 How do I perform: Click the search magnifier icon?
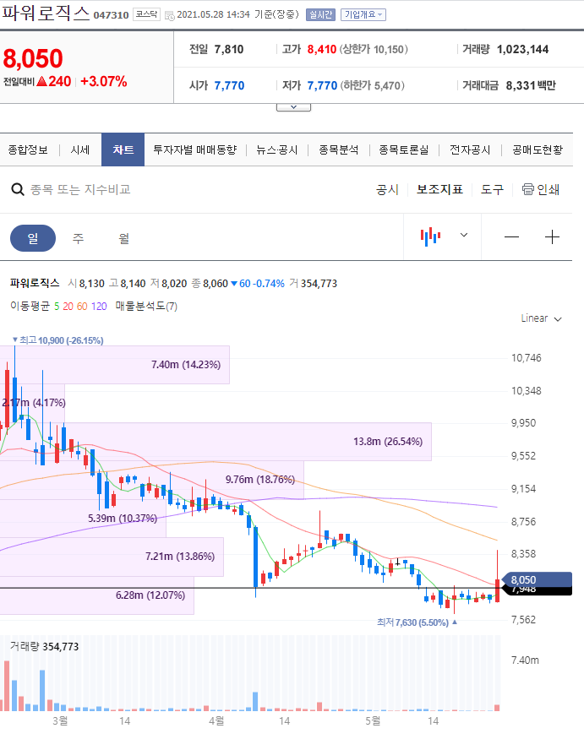point(17,190)
